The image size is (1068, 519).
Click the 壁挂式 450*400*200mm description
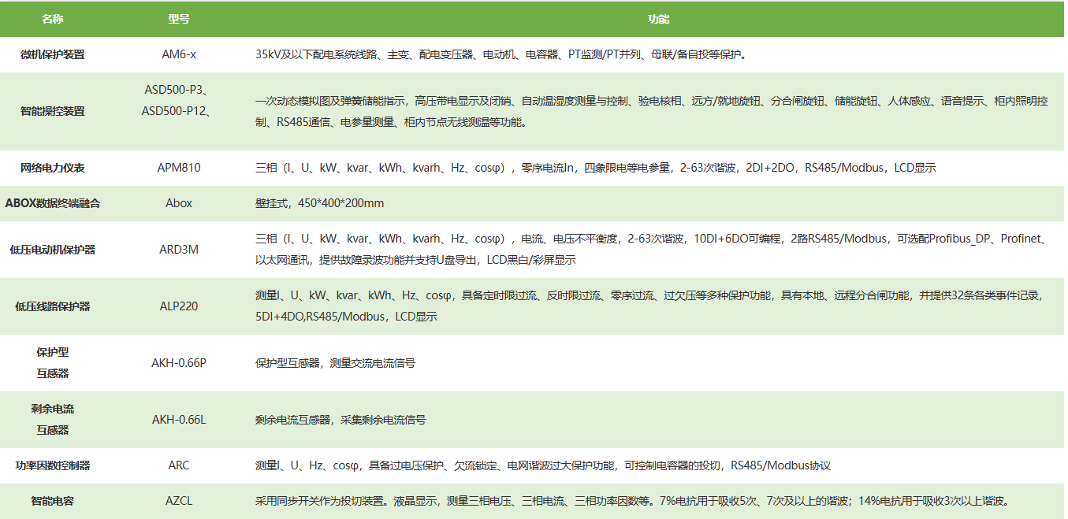[x=320, y=203]
